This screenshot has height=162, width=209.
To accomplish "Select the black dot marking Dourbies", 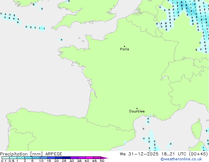I will coord(137,108).
